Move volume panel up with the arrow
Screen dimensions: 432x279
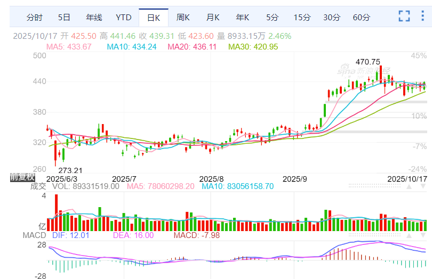click(x=409, y=186)
